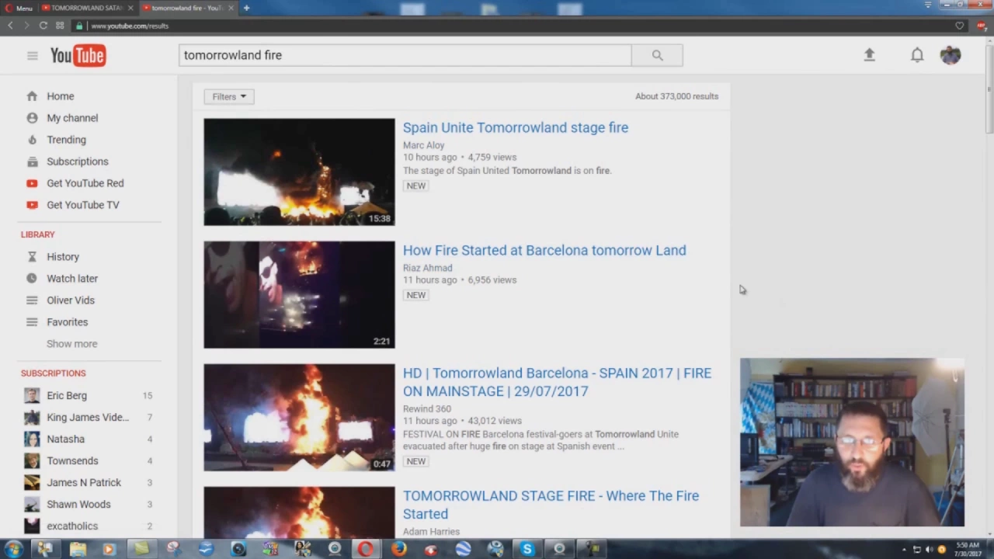Open Spain Unite Tomorrowland stage fire video title
This screenshot has width=994, height=559.
pos(516,127)
